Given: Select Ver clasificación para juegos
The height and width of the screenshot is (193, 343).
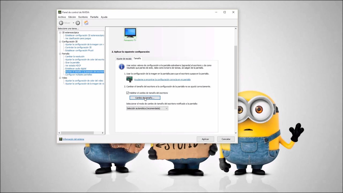Looking at the screenshot, I should (x=78, y=38).
